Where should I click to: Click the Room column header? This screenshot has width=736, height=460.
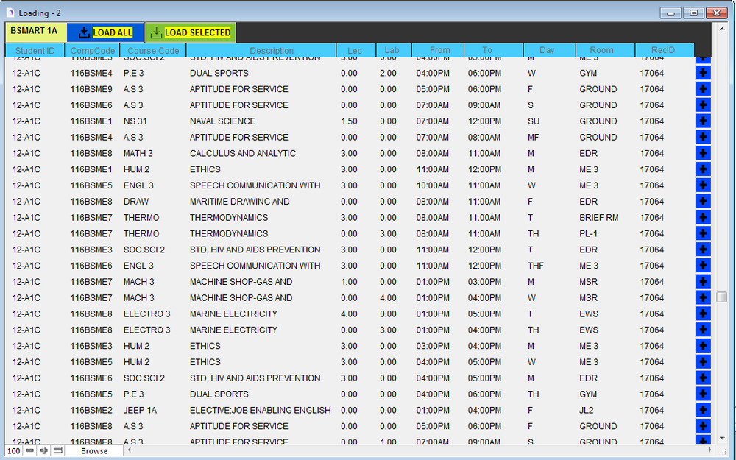coord(601,51)
